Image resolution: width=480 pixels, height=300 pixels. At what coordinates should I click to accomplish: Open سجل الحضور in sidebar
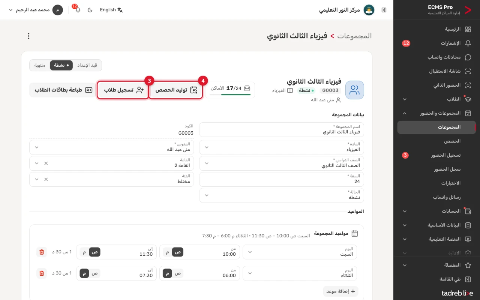tap(436, 169)
